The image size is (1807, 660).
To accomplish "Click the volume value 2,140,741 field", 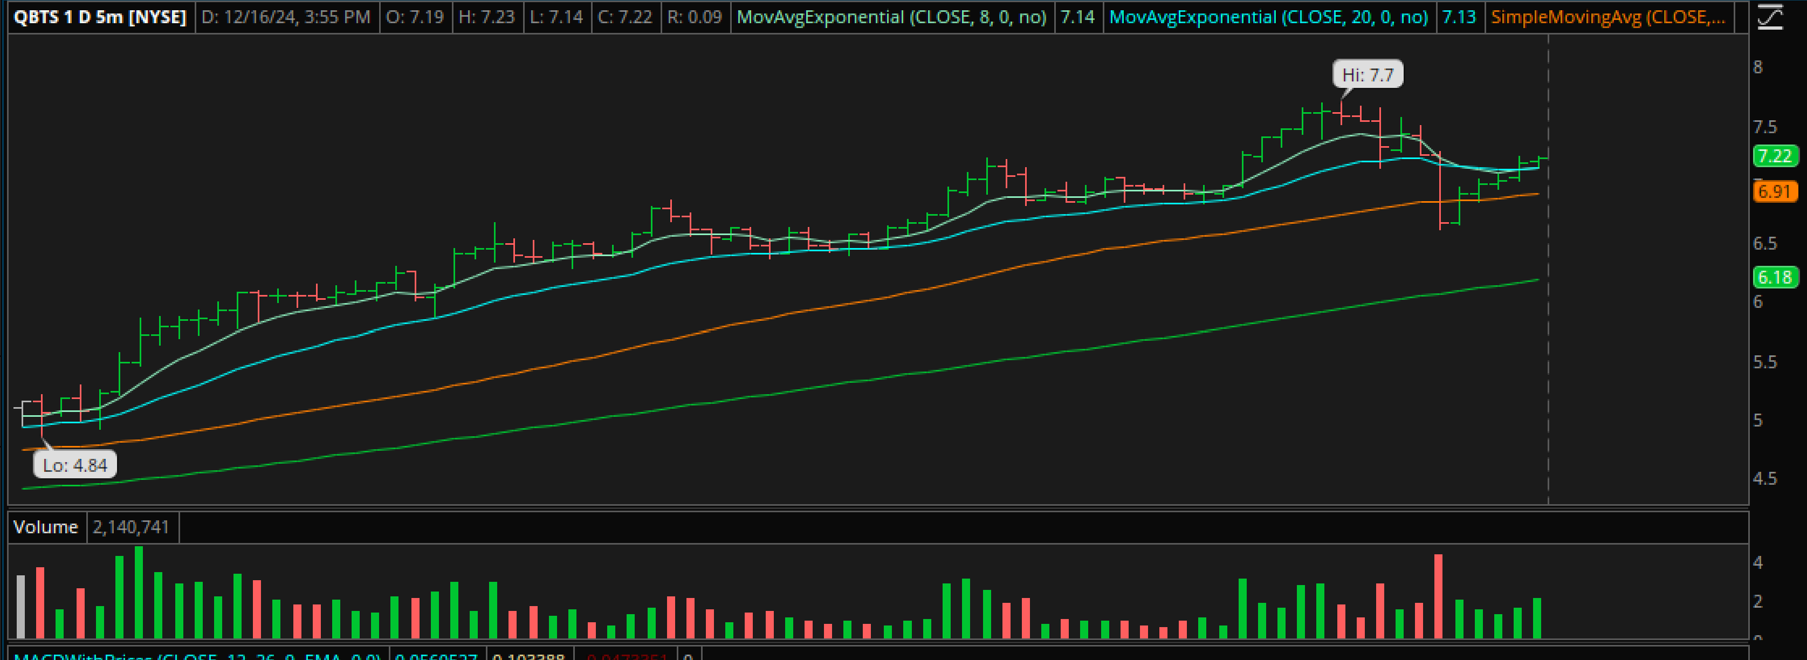I will pyautogui.click(x=131, y=527).
